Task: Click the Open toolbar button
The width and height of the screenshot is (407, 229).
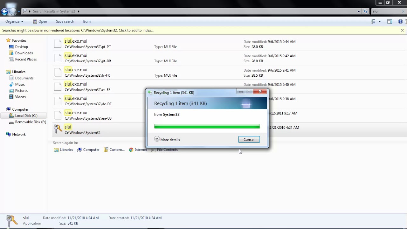Action: click(40, 21)
